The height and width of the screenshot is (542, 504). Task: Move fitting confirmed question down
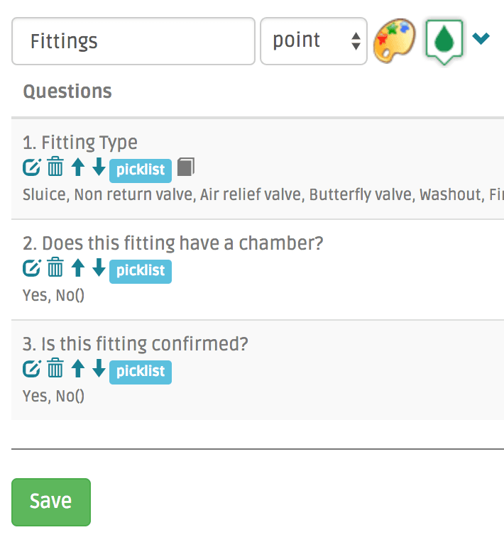[99, 370]
